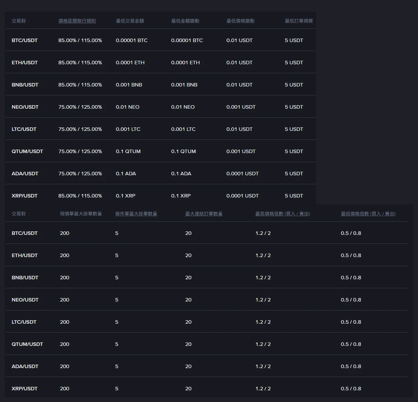Click 0.00001 BTC under 最低交易金額
The image size is (418, 402).
pos(132,40)
